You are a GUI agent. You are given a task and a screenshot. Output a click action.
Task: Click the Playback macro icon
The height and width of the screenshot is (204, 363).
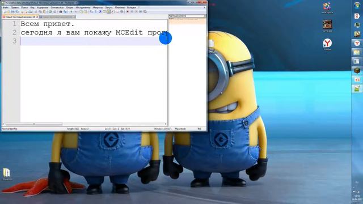(x=136, y=11)
